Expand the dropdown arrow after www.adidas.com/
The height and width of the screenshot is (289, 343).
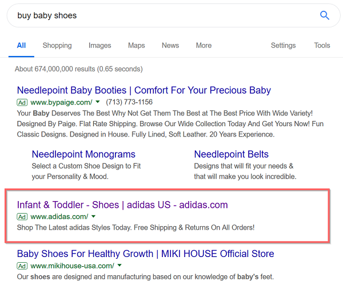(93, 216)
